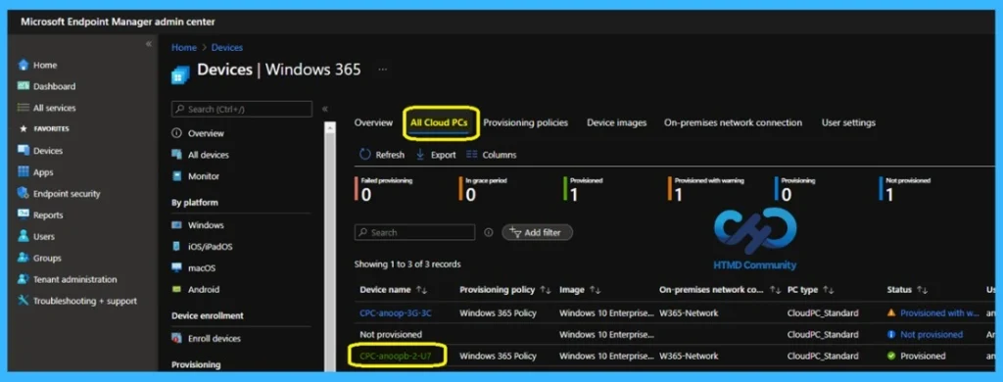Click Devices breadcrumb link

click(227, 47)
